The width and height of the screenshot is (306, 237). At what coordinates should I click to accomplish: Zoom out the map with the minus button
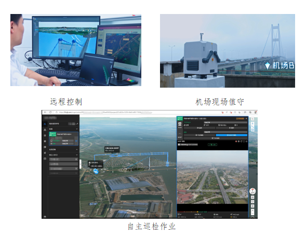[x=252, y=214]
